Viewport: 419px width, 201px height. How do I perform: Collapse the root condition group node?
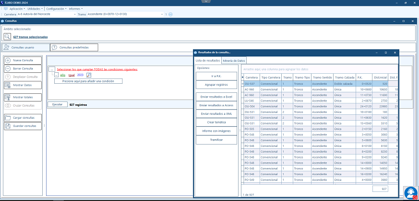pos(51,69)
